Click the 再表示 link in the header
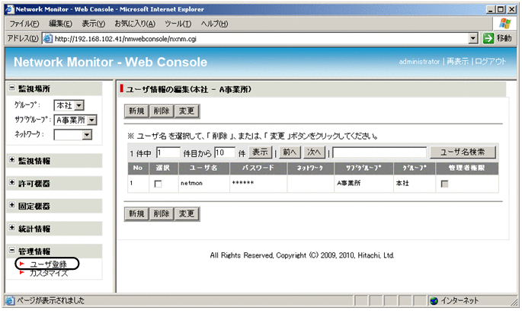 click(457, 62)
